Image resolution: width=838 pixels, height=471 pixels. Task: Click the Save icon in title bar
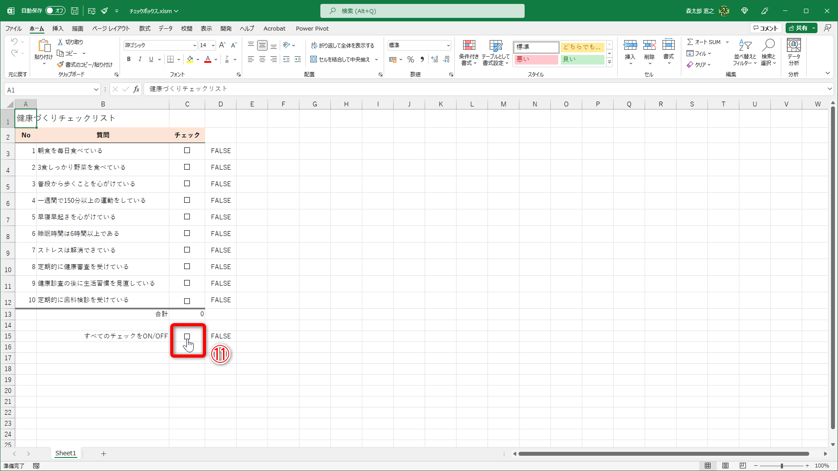click(x=75, y=11)
